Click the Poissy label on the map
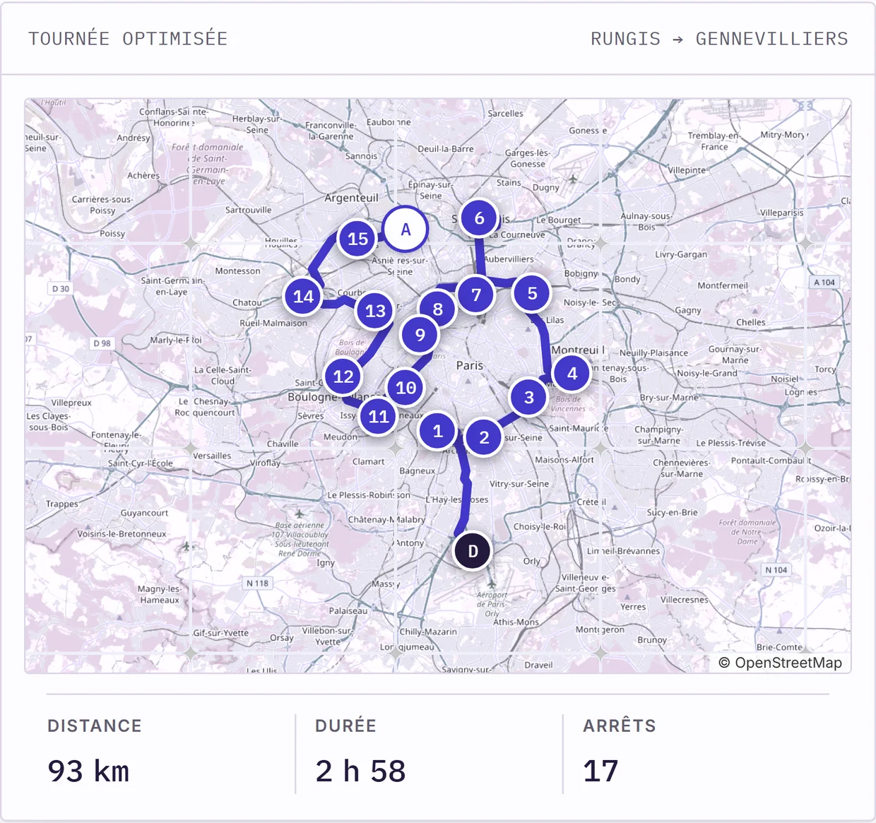 112,233
